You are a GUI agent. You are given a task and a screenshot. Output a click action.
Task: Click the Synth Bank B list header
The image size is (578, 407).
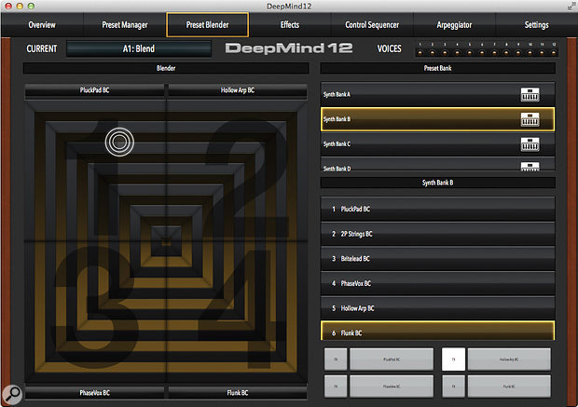pos(437,183)
